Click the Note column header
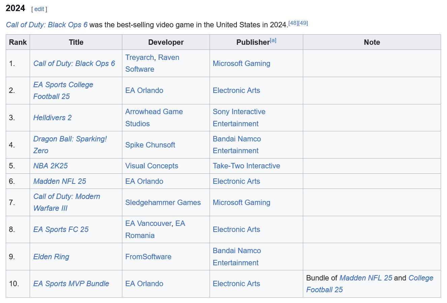The image size is (447, 303). pos(372,42)
